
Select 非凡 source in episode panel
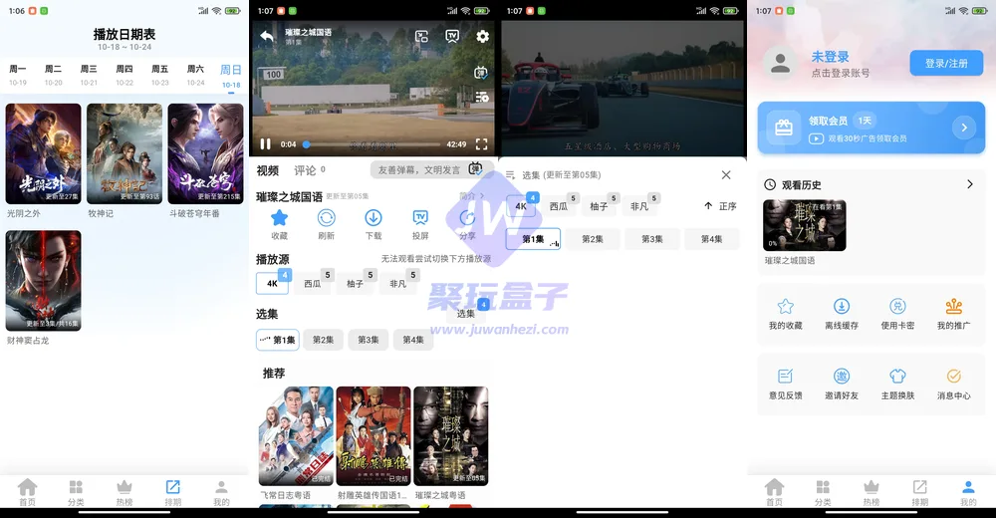click(639, 206)
